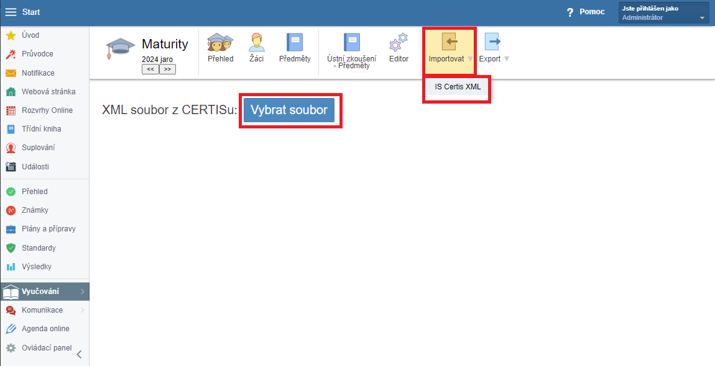
Task: Click the Plány a přípravy briefcase icon
Action: [x=11, y=229]
